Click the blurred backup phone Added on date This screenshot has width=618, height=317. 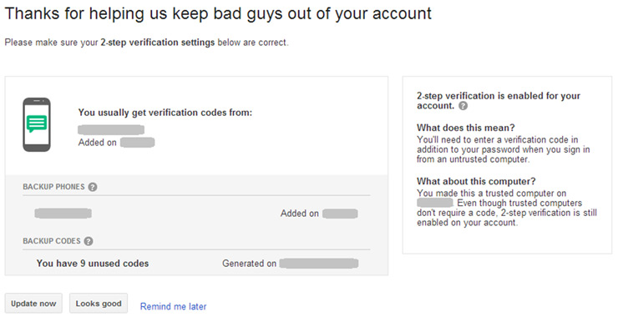click(x=340, y=214)
